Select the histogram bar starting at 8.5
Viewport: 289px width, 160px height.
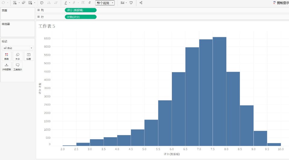[x=247, y=126]
